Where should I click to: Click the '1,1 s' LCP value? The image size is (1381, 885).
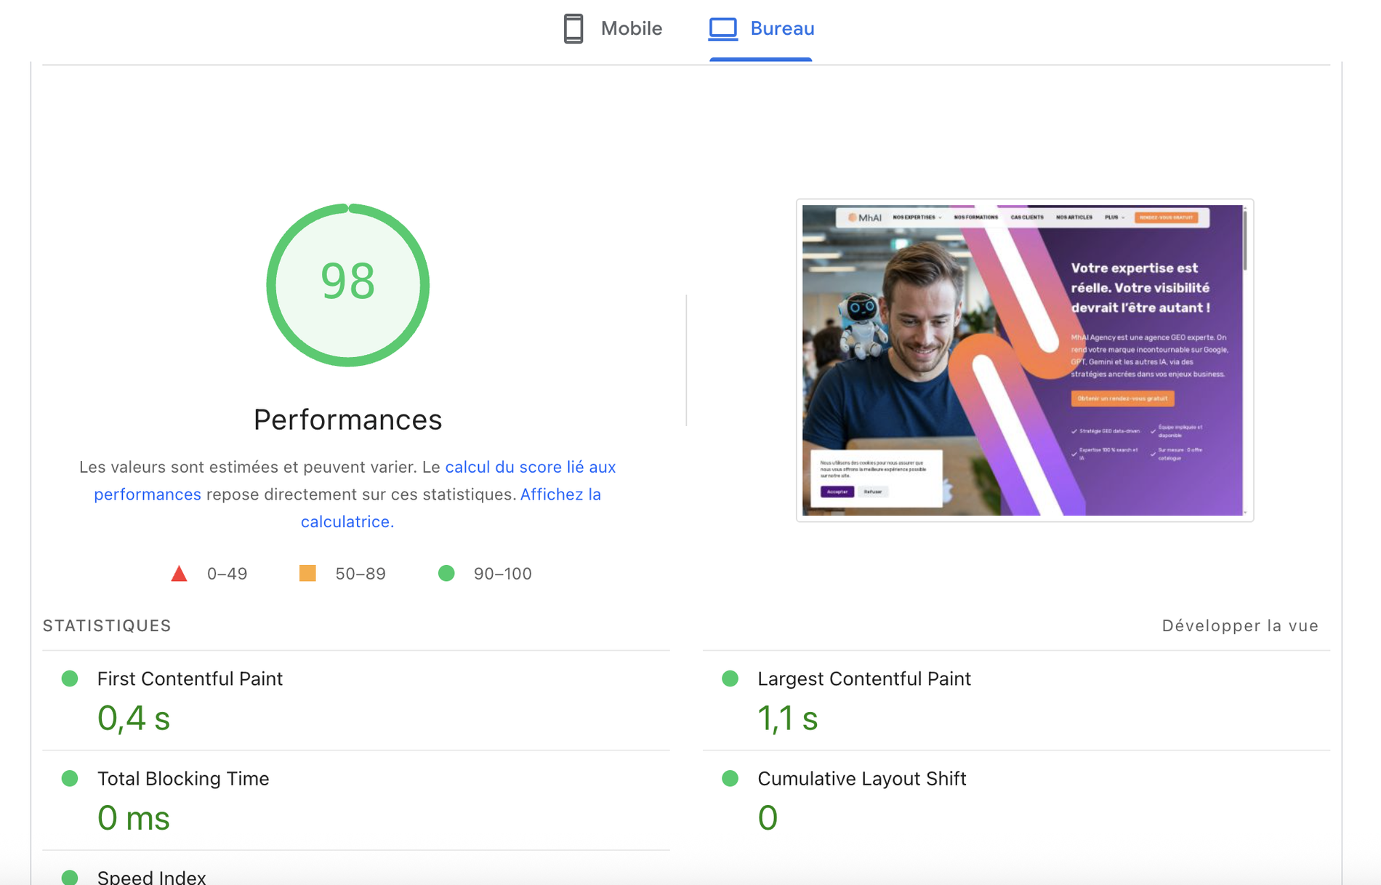coord(788,718)
